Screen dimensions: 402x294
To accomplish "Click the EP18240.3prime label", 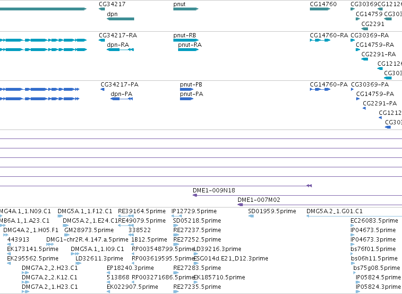I will point(130,268).
